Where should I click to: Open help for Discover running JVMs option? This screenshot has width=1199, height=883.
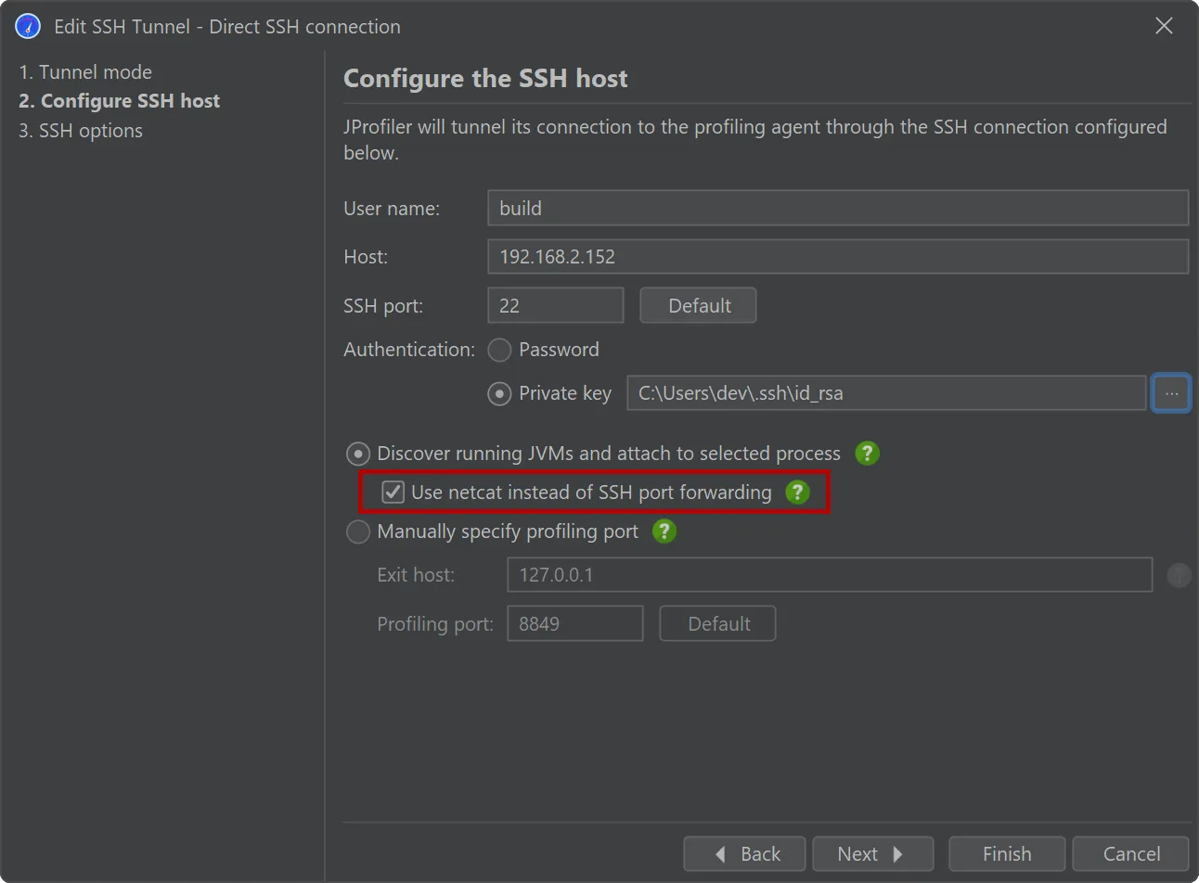[x=867, y=454]
